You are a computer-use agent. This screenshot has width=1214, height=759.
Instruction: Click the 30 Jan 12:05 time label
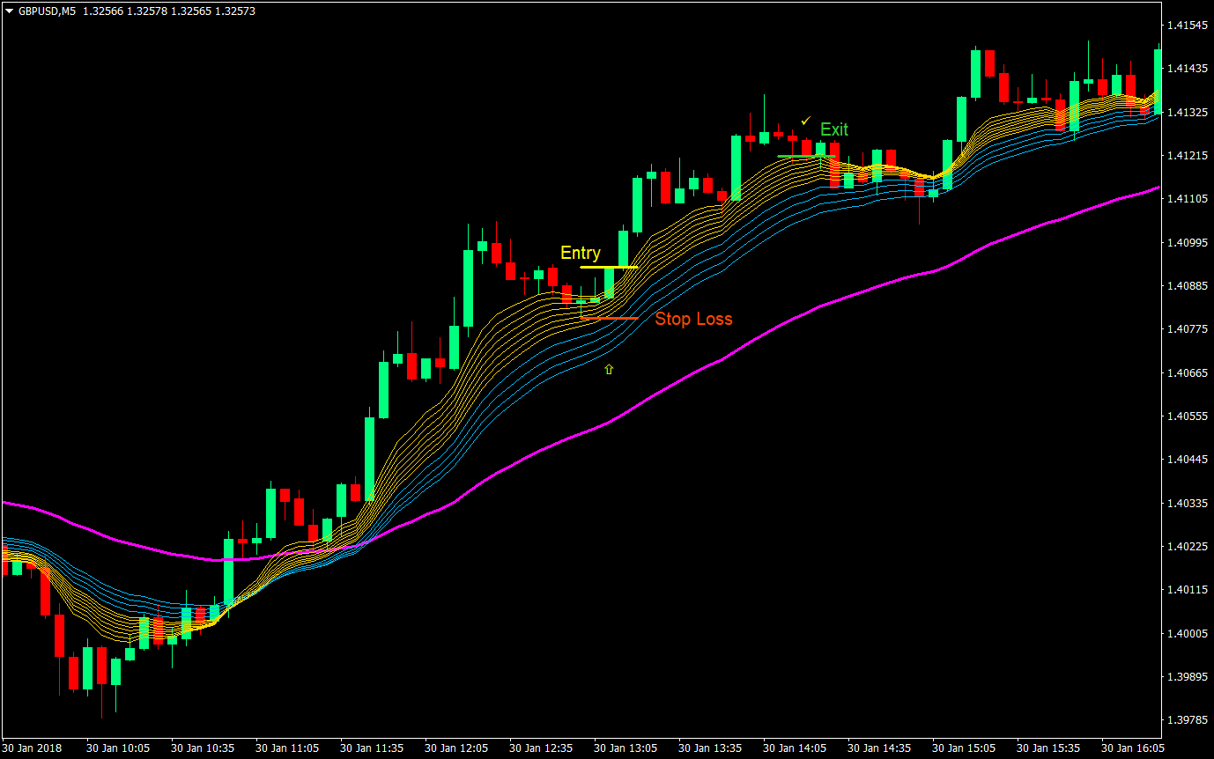[456, 748]
